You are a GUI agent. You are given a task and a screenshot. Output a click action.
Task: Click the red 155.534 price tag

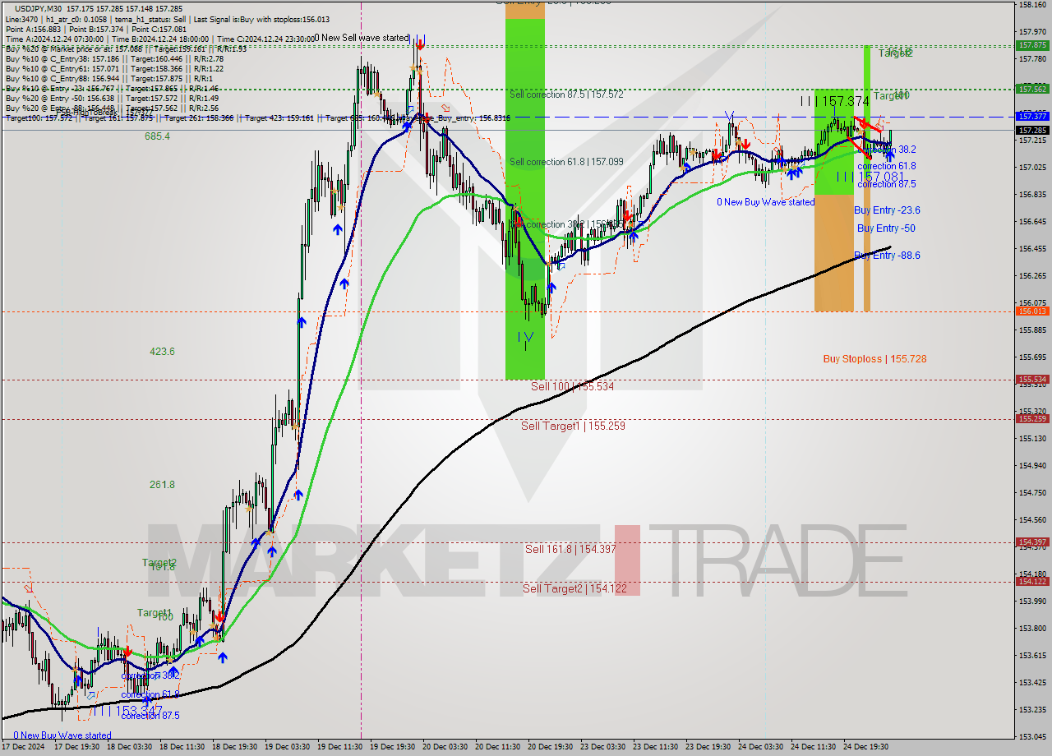click(1032, 380)
